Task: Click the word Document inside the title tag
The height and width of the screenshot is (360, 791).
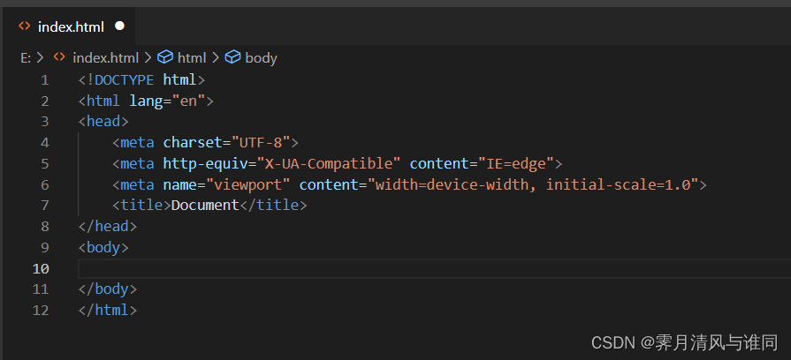Action: [x=205, y=206]
